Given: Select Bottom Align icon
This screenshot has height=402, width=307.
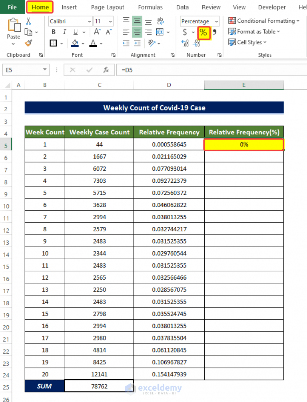Looking at the screenshot, I should (148, 22).
